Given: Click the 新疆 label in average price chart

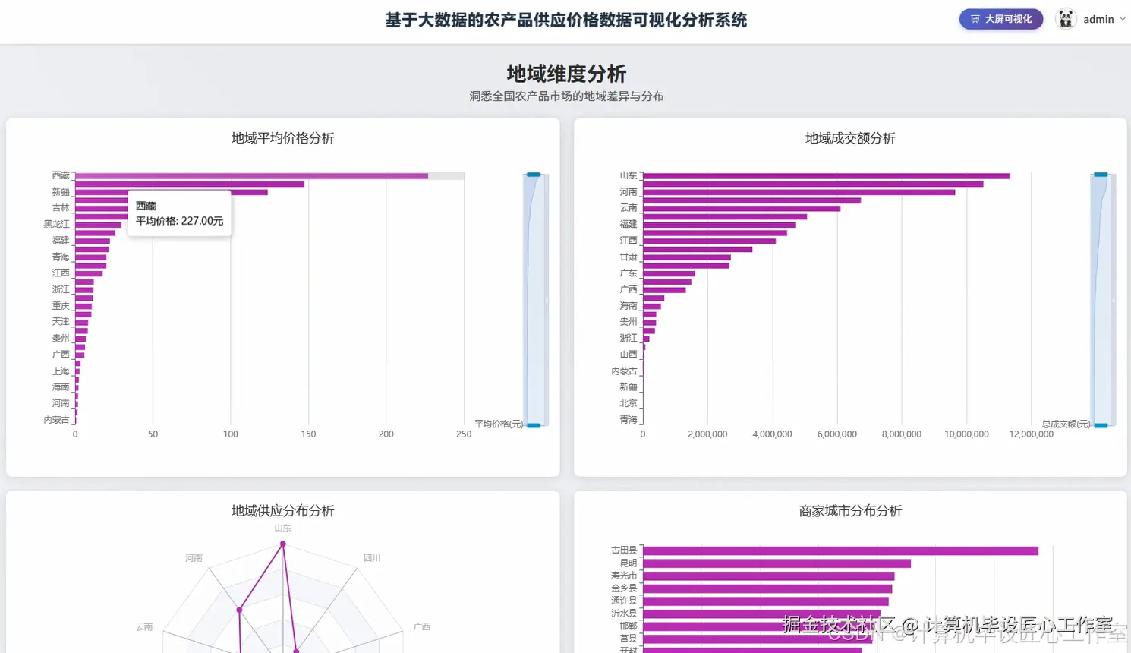Looking at the screenshot, I should tap(61, 191).
